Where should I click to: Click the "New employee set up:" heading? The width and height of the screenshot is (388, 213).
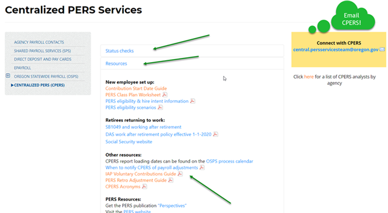pos(130,82)
